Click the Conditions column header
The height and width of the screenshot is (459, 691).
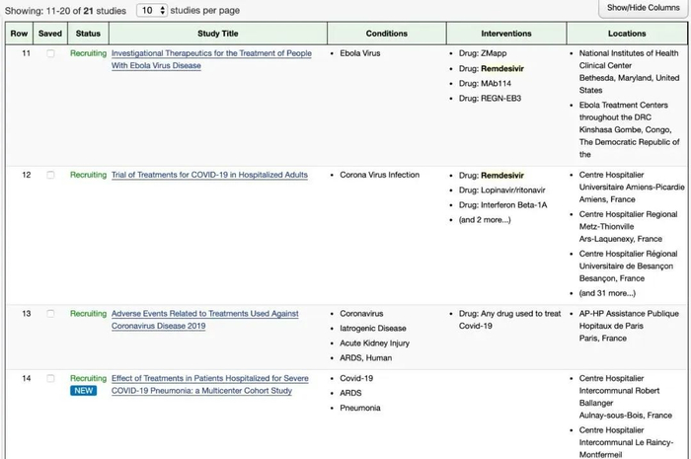point(386,34)
